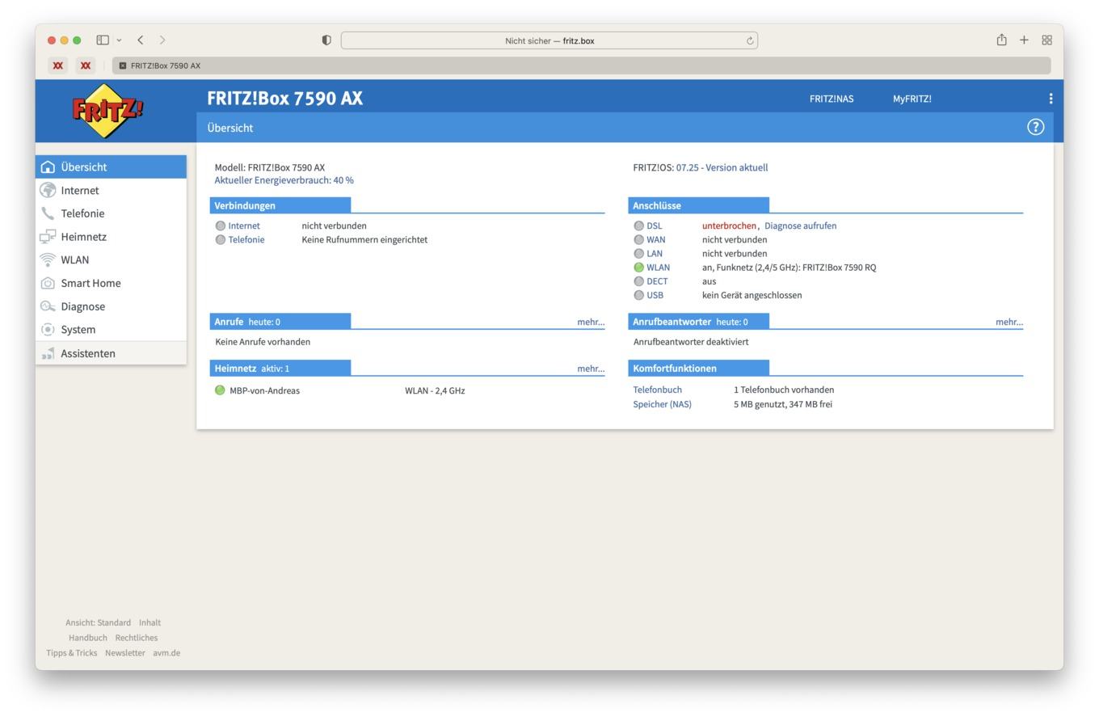Open MyFRITZ! from the header
1099x717 pixels.
(x=912, y=99)
